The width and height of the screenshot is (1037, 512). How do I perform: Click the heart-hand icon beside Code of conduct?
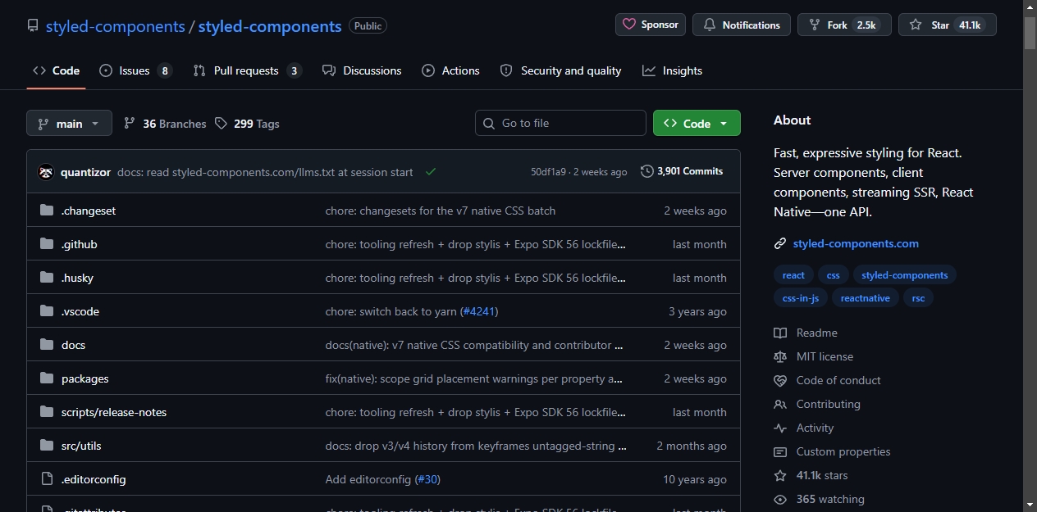[780, 380]
